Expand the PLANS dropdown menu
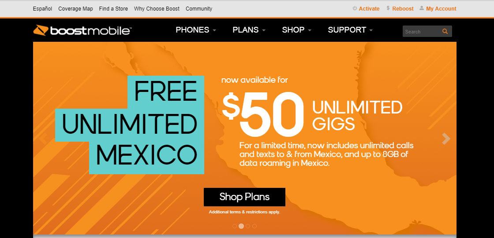 click(249, 30)
